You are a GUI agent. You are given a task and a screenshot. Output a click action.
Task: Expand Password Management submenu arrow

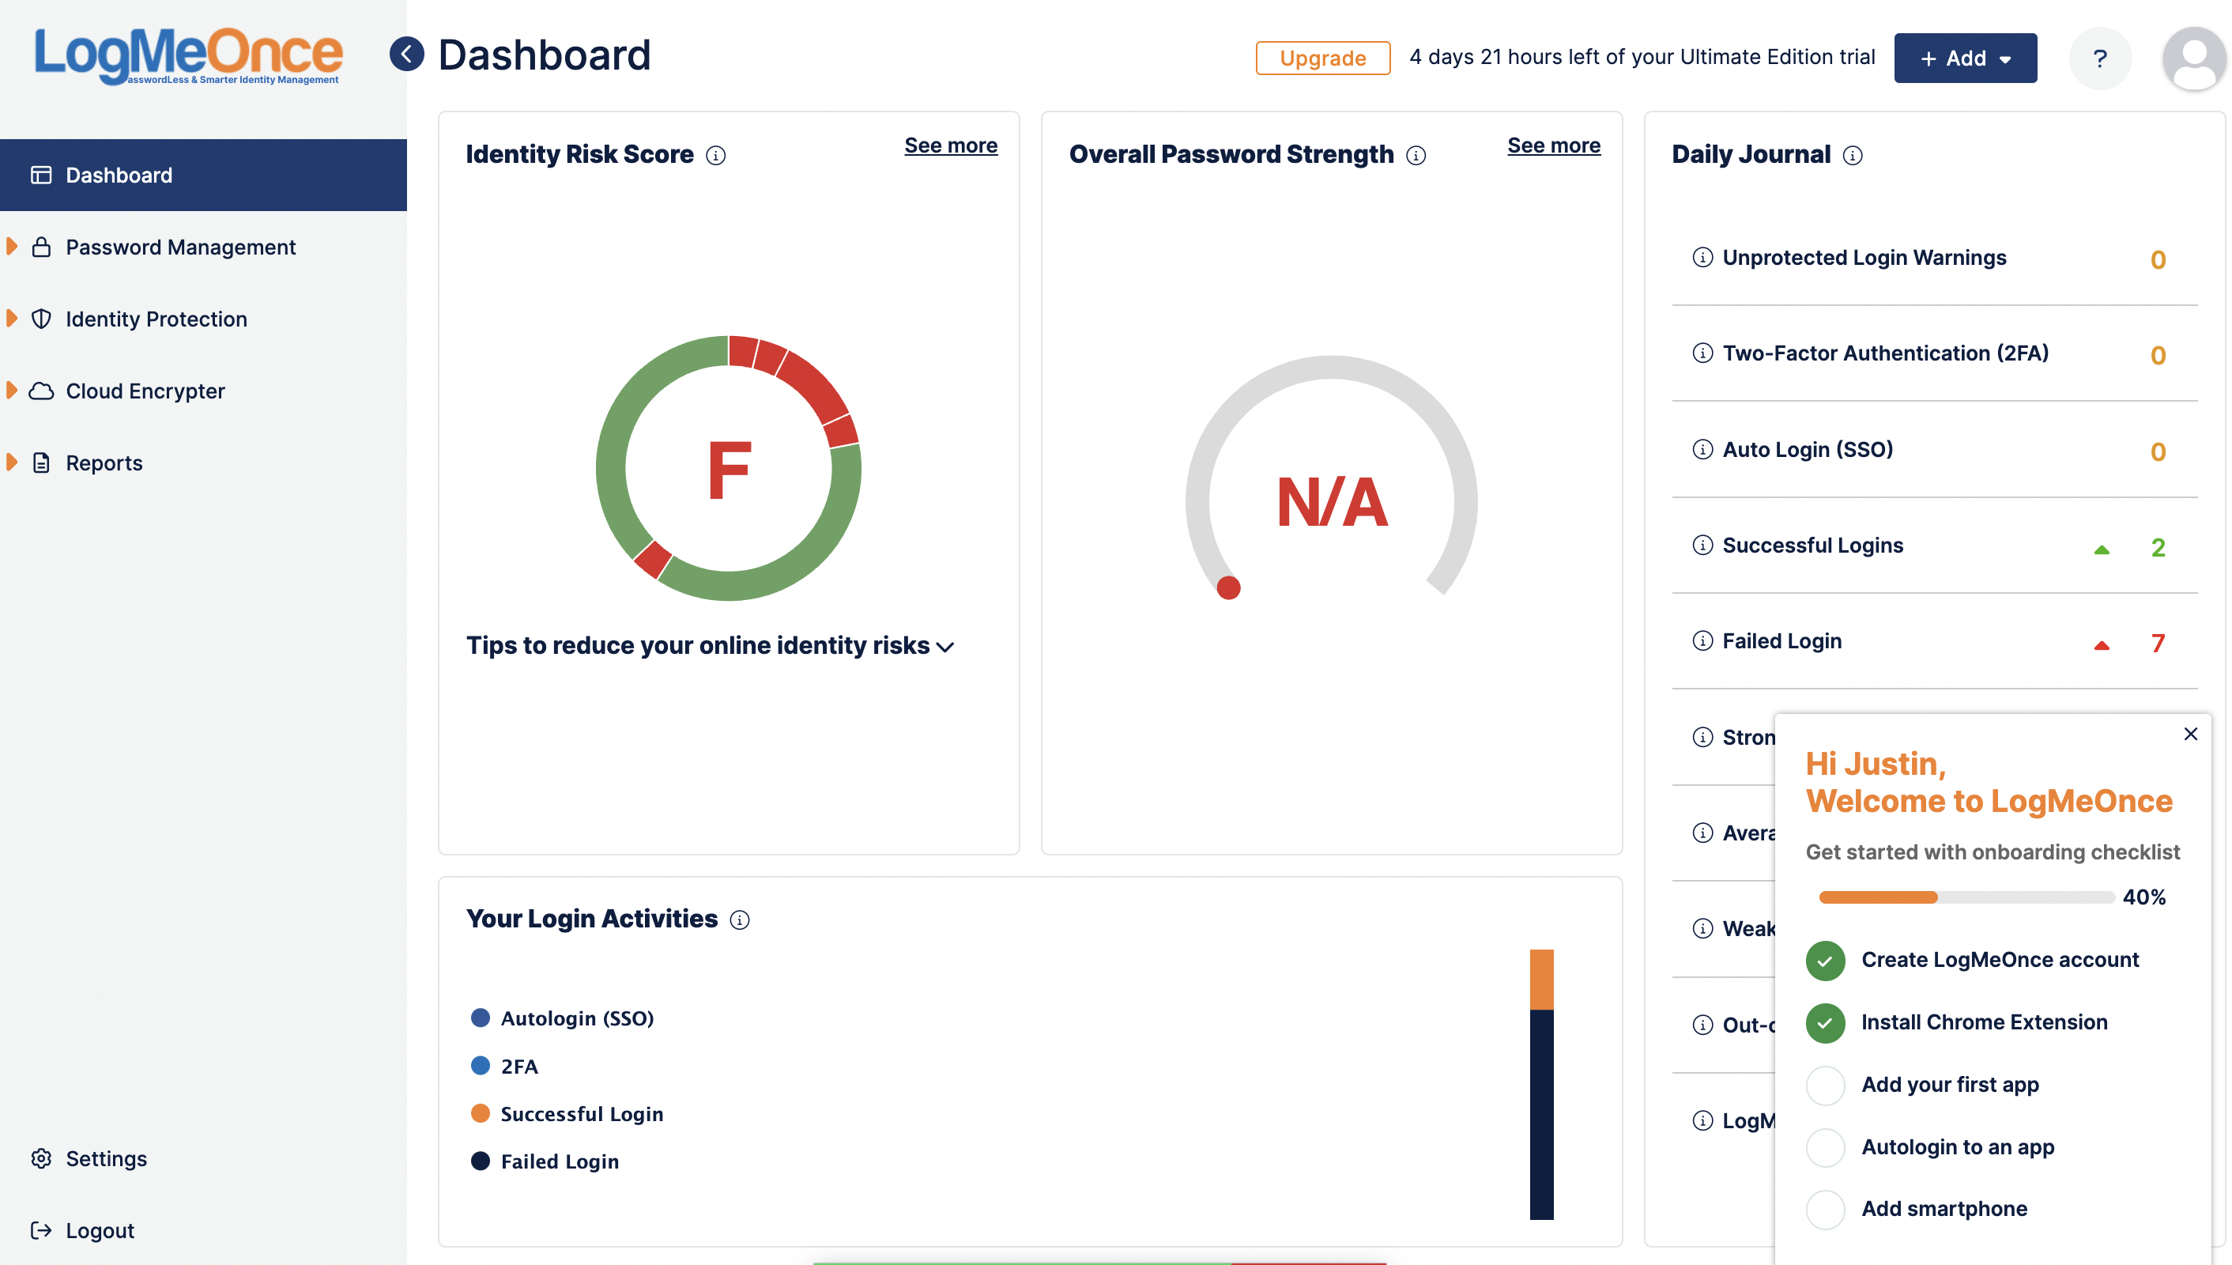12,247
